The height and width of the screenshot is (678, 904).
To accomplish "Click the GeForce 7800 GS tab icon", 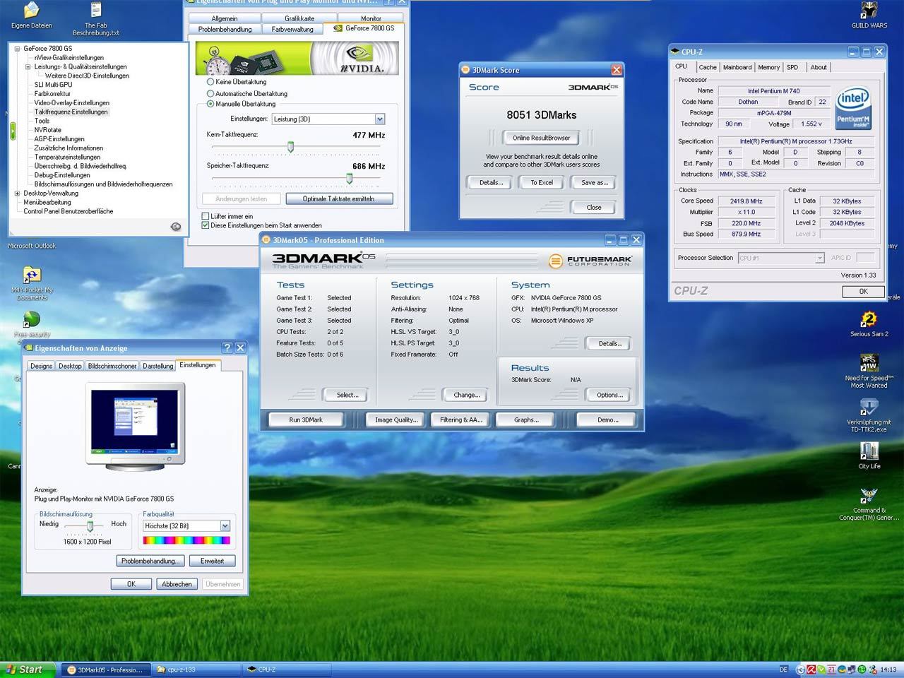I will click(338, 28).
